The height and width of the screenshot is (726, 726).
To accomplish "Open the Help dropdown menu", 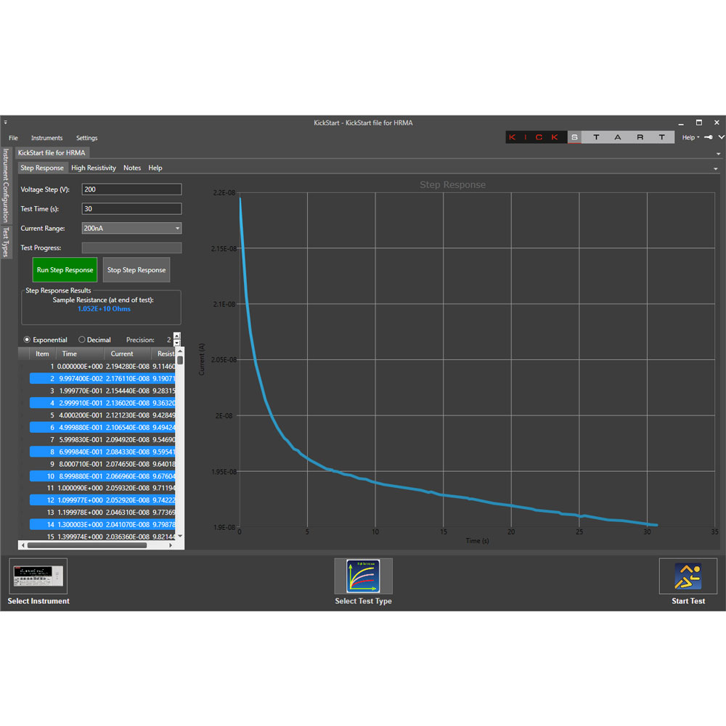I will click(690, 137).
